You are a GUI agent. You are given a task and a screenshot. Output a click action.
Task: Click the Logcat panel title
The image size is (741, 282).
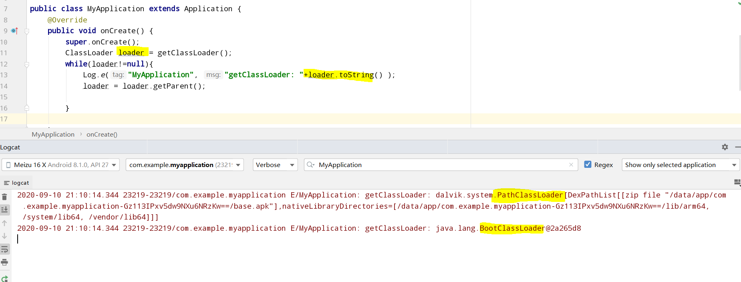coord(10,147)
